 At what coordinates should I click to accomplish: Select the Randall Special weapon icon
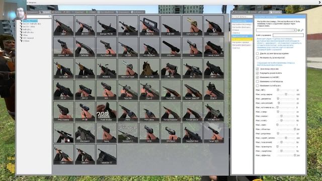pos(192,111)
